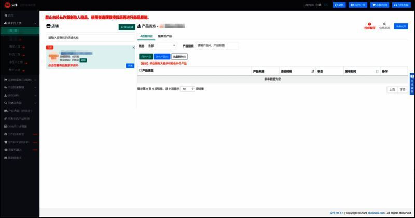Image resolution: width=415 pixels, height=218 pixels.
Task: Open the 状态 status dropdown
Action: point(162,46)
